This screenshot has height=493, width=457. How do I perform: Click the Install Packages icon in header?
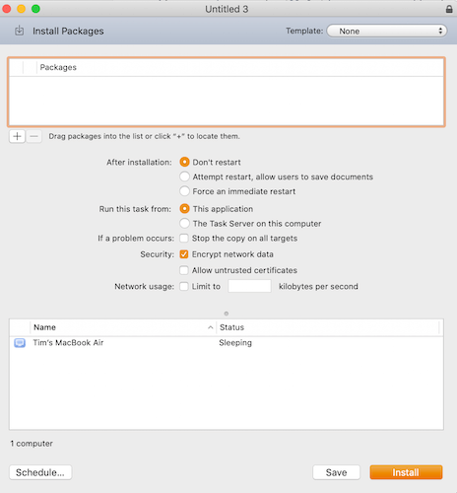pos(20,31)
